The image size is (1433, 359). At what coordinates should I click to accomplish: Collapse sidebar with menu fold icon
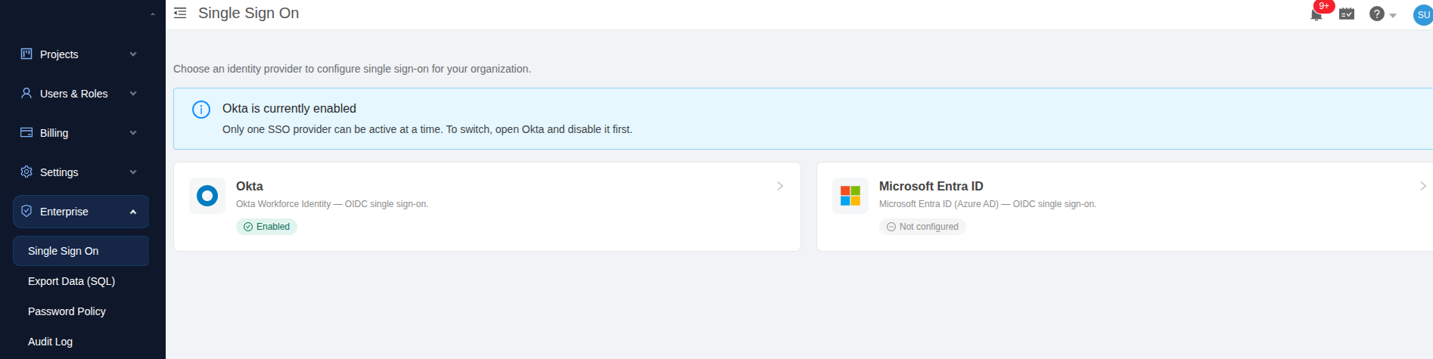[180, 13]
